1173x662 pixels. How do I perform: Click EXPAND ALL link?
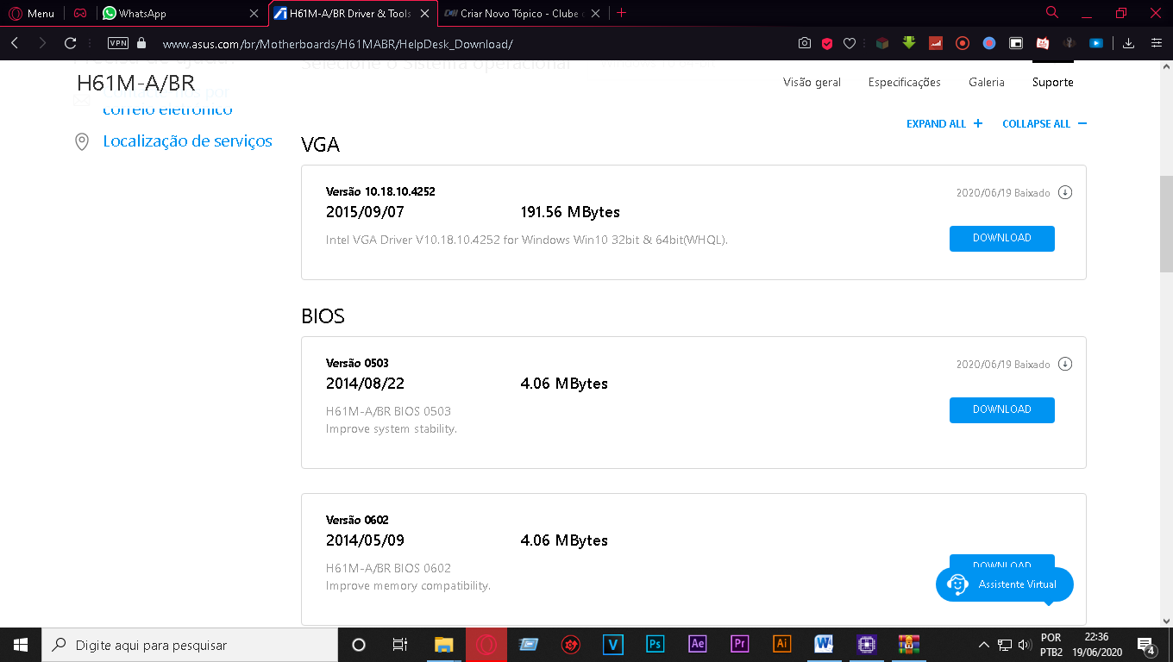tap(944, 124)
